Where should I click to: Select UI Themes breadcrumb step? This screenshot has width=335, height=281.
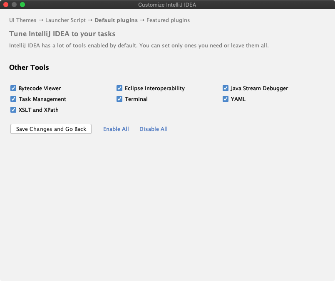[22, 20]
